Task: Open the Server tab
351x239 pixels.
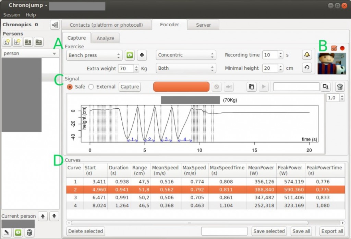Action: [x=203, y=25]
